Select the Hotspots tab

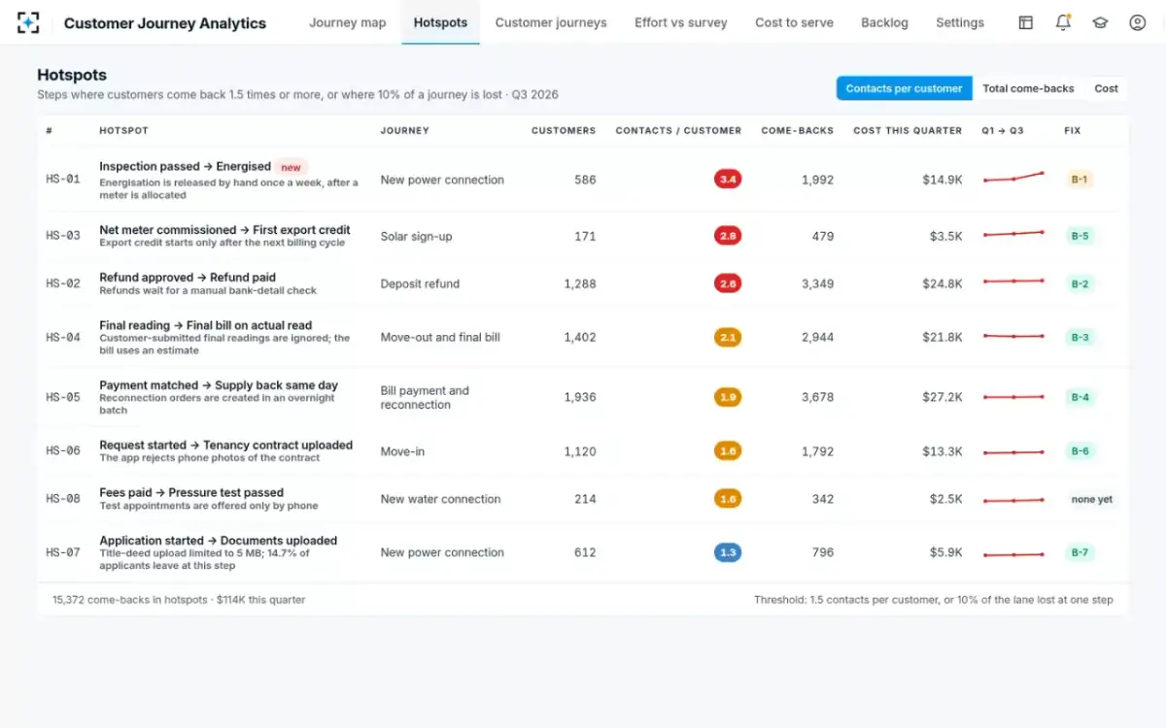pyautogui.click(x=440, y=22)
